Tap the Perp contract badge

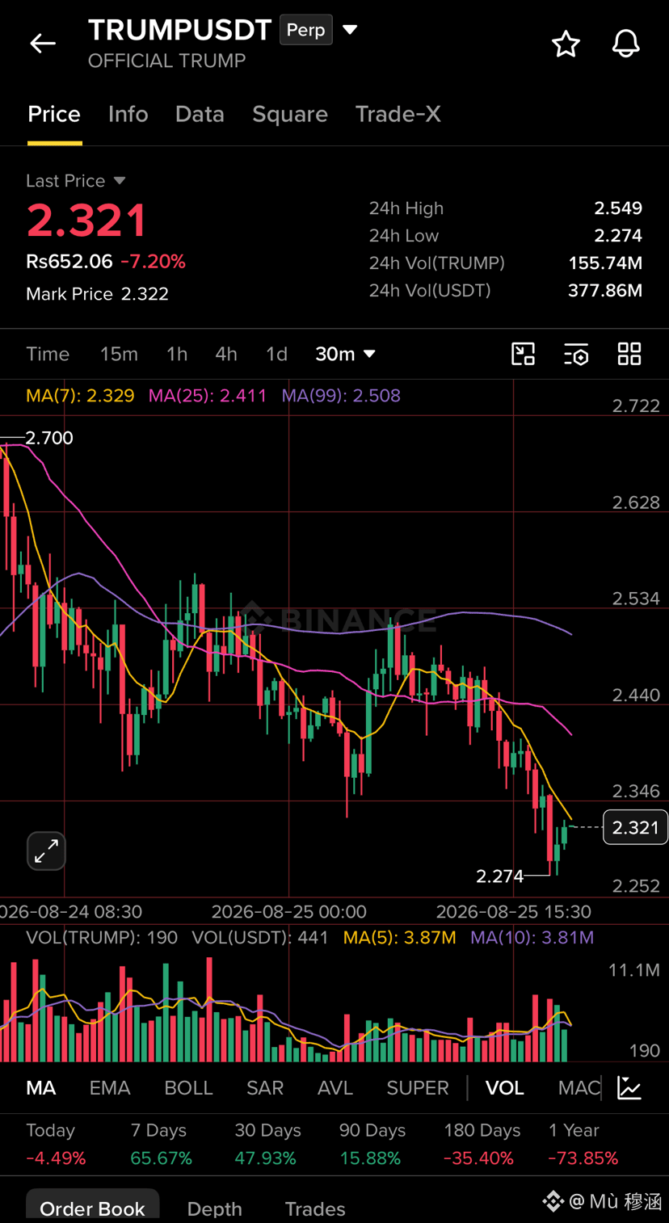[306, 30]
